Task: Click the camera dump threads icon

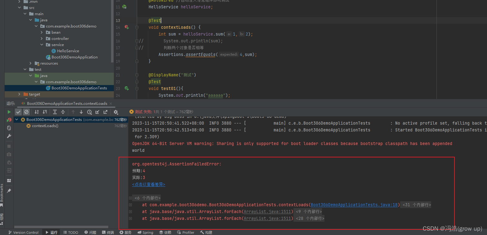Action: pyautogui.click(x=9, y=154)
